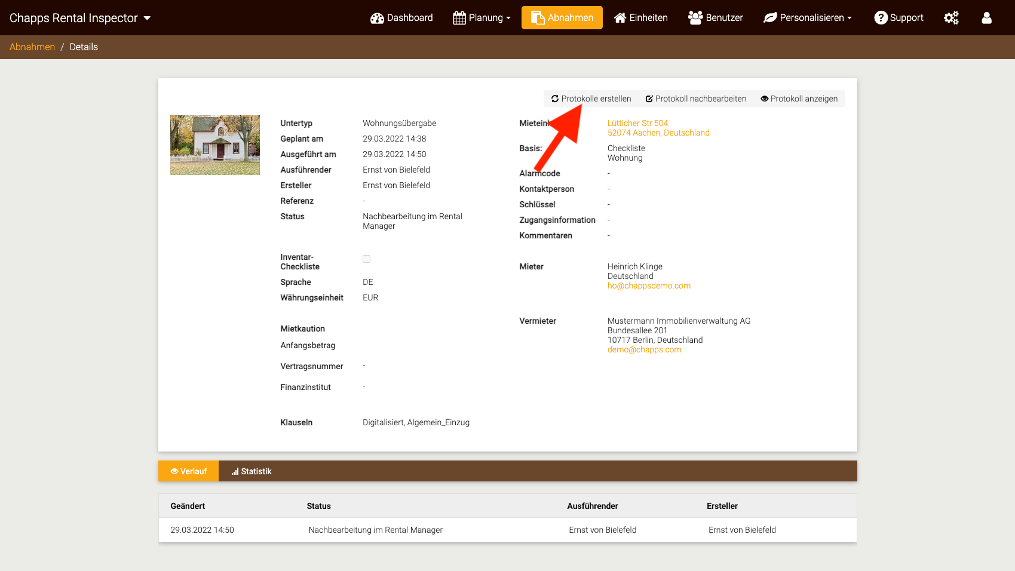Open Benutzer users page

coord(715,18)
